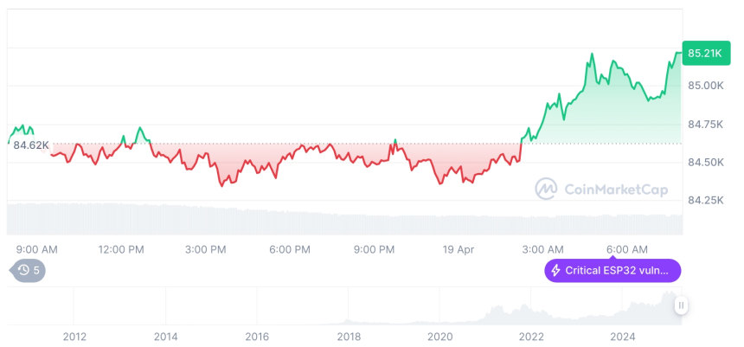Click the 85.00K price axis label
The image size is (744, 347).
click(x=706, y=86)
